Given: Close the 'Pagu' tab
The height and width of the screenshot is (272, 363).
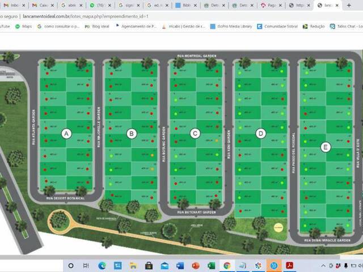Looking at the screenshot, I should pyautogui.click(x=280, y=5).
